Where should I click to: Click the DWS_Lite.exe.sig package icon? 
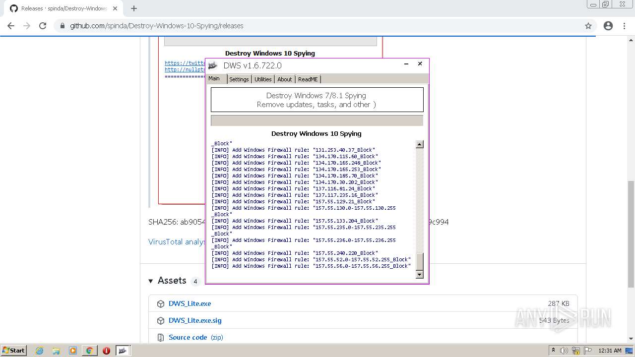pyautogui.click(x=161, y=321)
